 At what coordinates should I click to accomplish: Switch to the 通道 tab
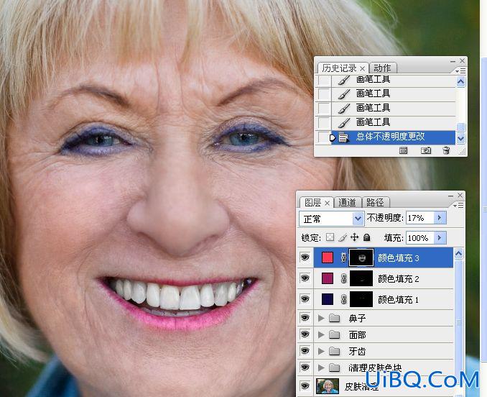point(347,203)
